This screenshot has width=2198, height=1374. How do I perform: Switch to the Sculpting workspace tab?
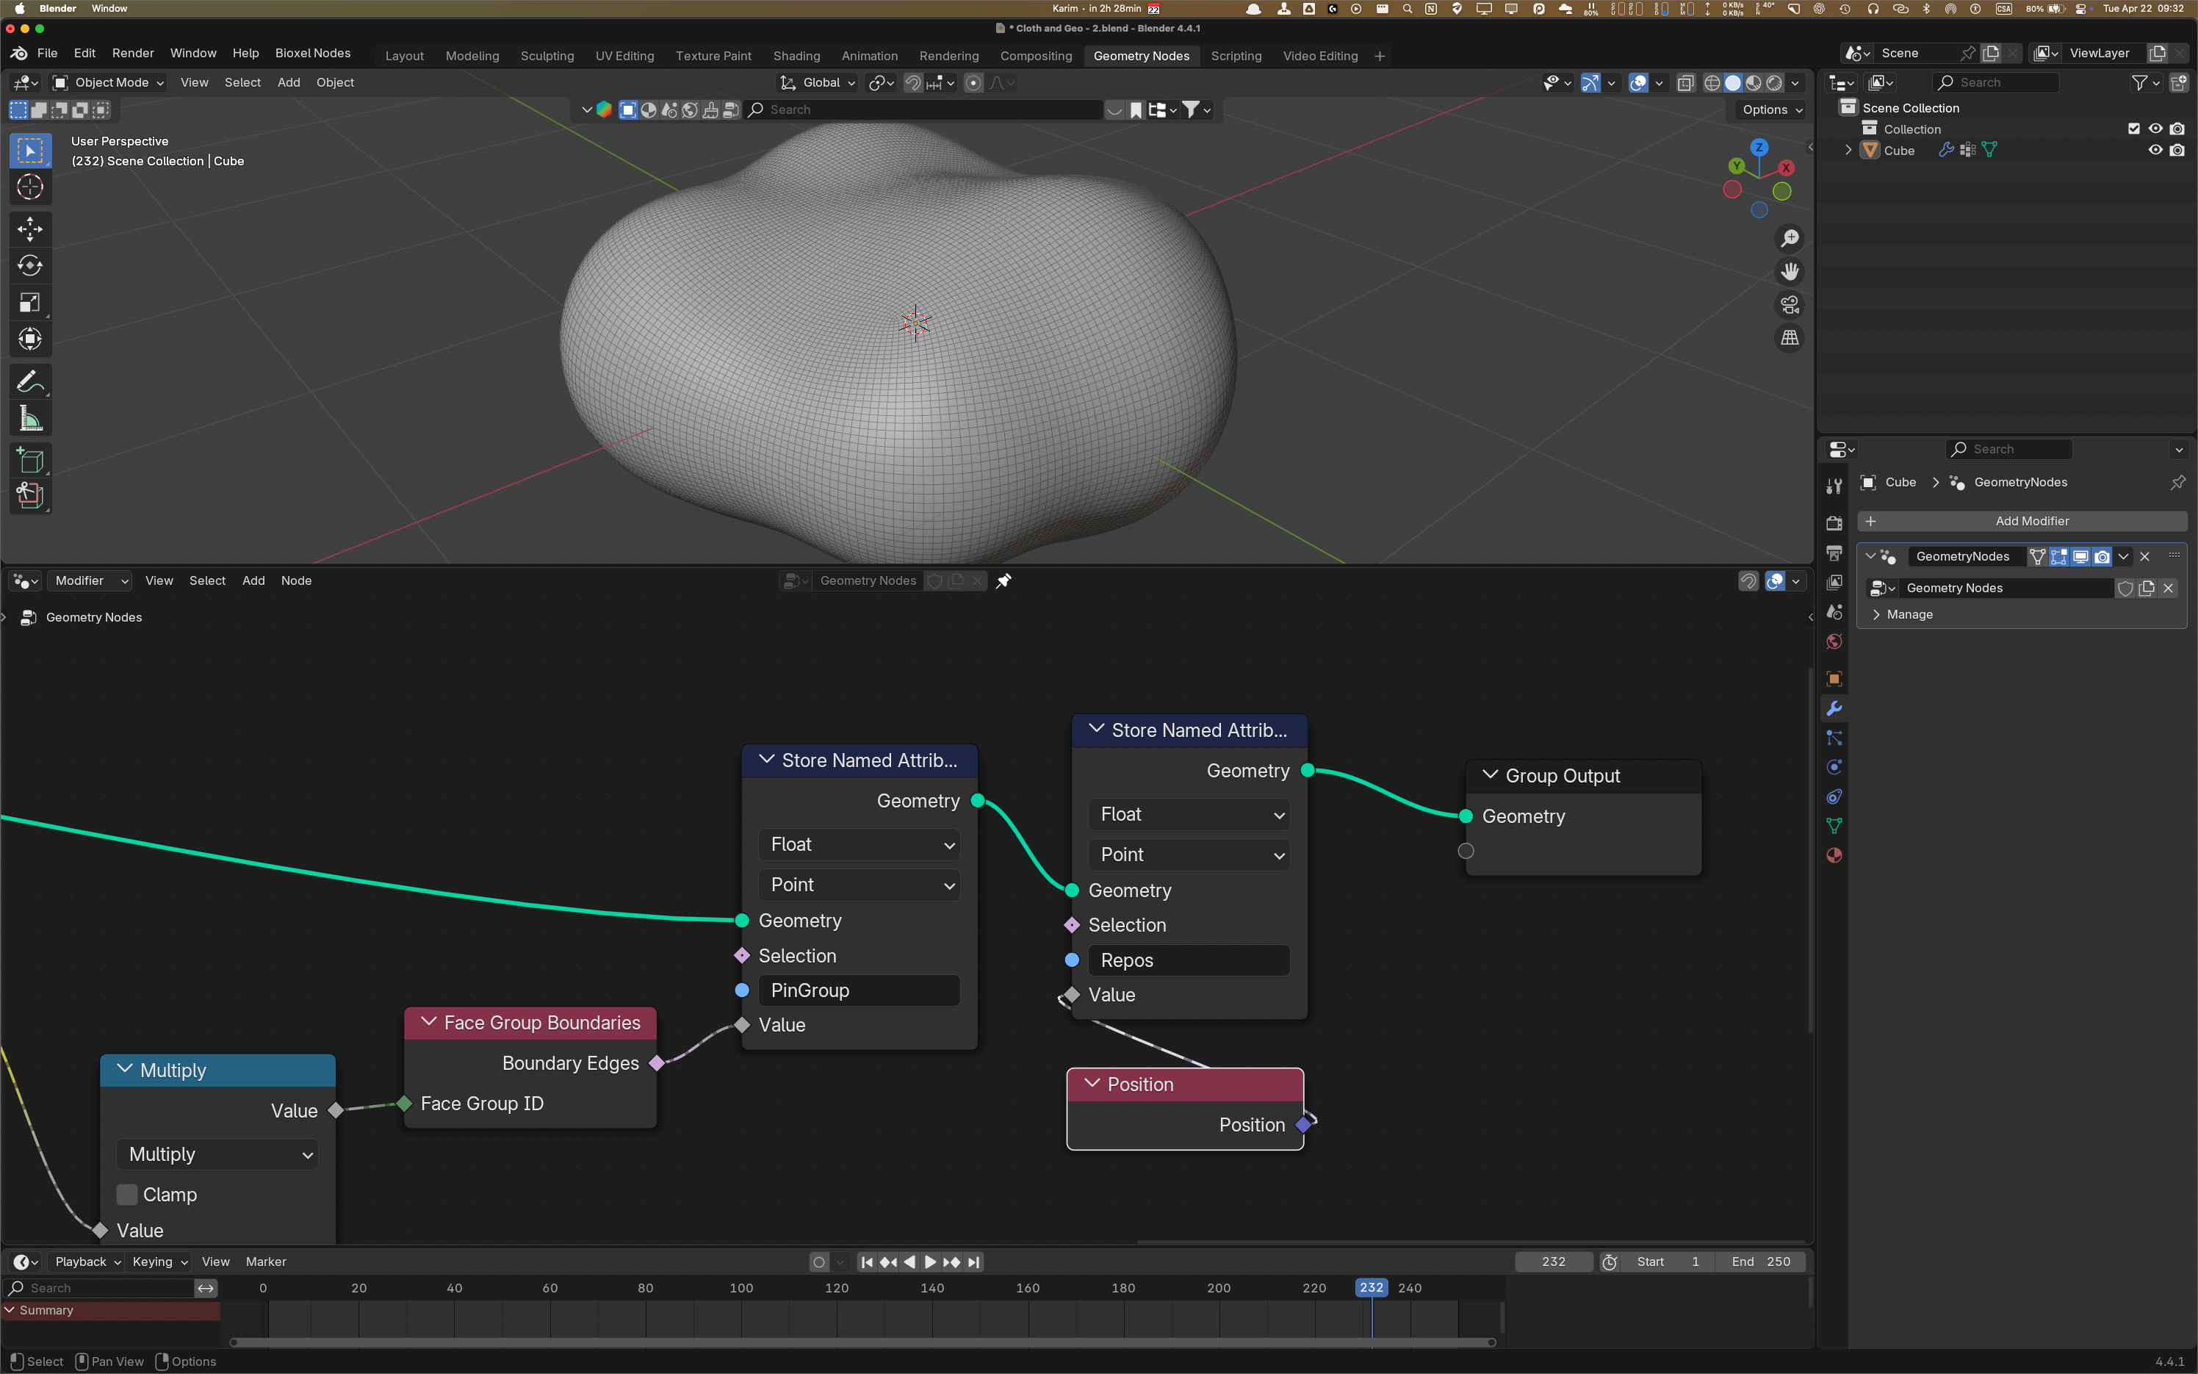click(547, 55)
